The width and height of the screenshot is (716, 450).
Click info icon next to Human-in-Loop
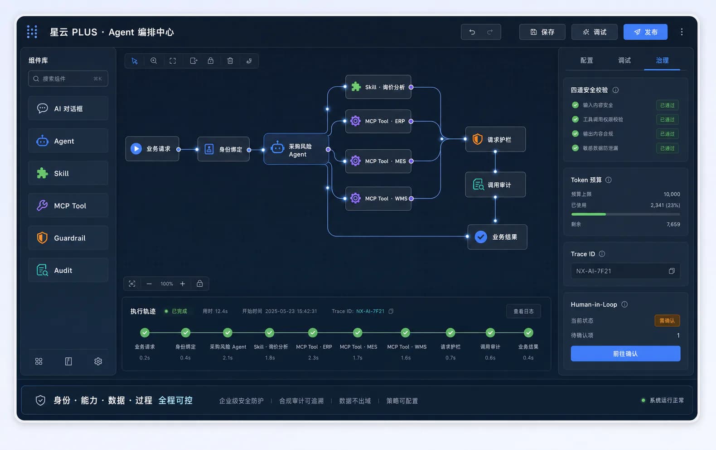coord(624,304)
